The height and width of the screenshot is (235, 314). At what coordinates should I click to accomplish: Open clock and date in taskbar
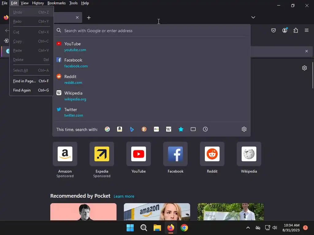pos(291,228)
